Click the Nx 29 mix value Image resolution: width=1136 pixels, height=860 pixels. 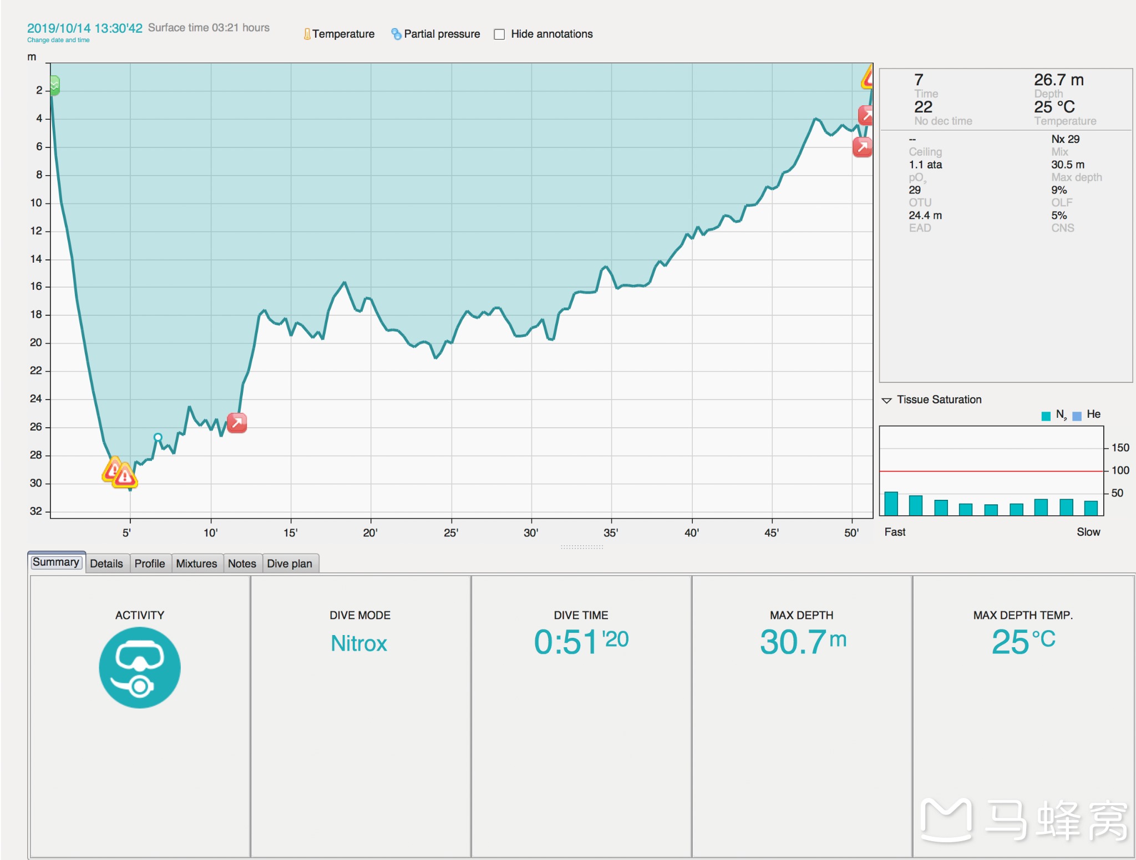tap(1066, 139)
